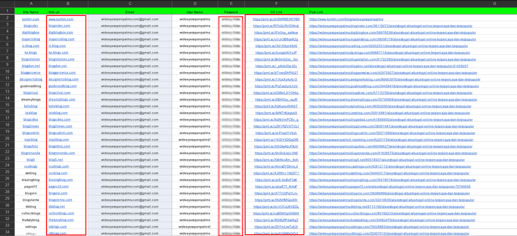The image size is (517, 236).
Task: Open the blog2news.com site url link
Action: [x=60, y=126]
